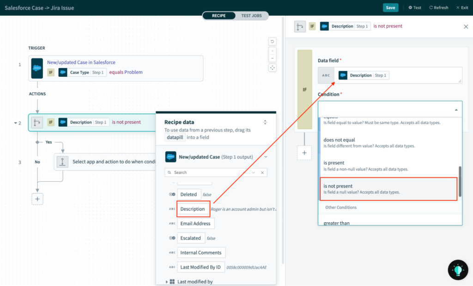Zoom out on the recipe canvas
The image size is (473, 286).
pos(273,59)
